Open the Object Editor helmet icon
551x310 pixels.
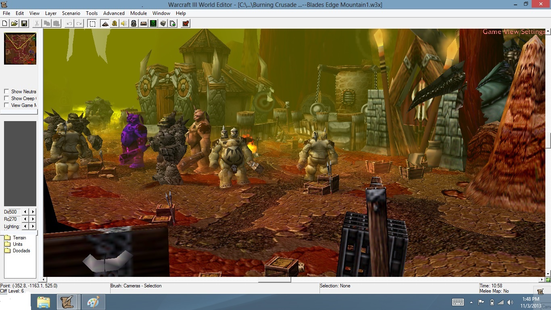tap(134, 23)
